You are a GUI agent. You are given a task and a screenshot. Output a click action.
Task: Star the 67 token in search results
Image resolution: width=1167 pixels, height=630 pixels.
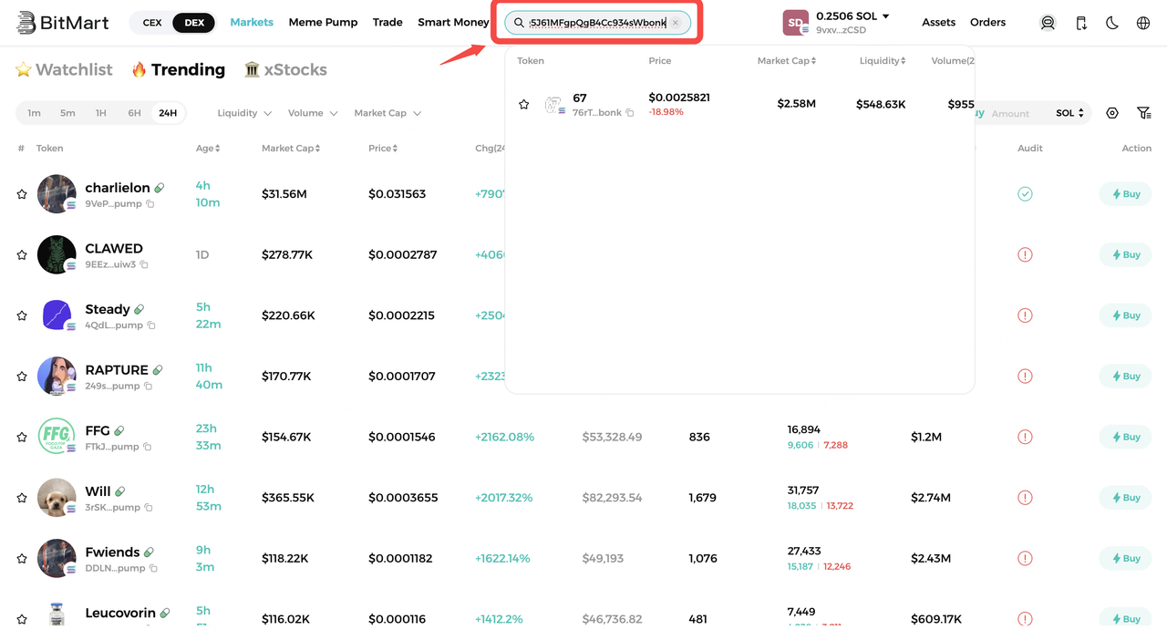pos(524,105)
